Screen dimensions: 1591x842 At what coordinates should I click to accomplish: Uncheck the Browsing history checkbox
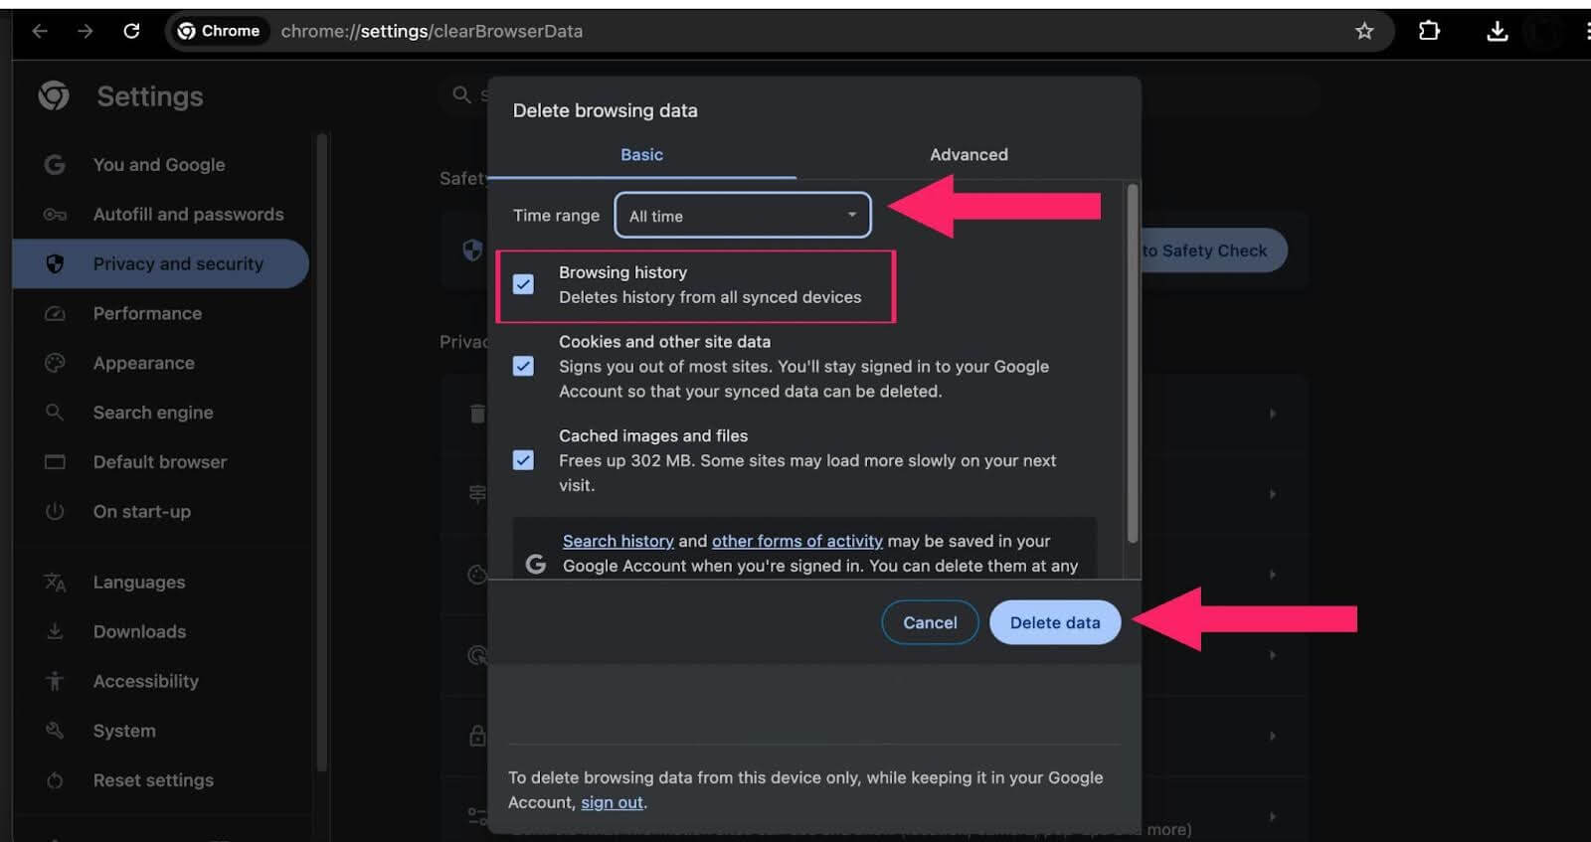(523, 284)
